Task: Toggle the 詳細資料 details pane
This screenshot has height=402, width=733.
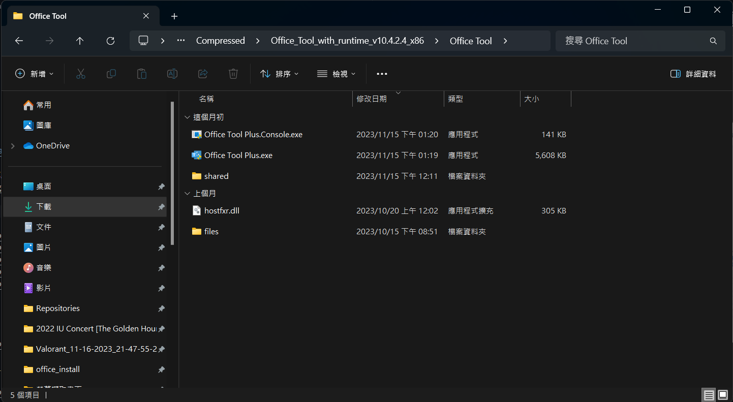Action: coord(693,74)
